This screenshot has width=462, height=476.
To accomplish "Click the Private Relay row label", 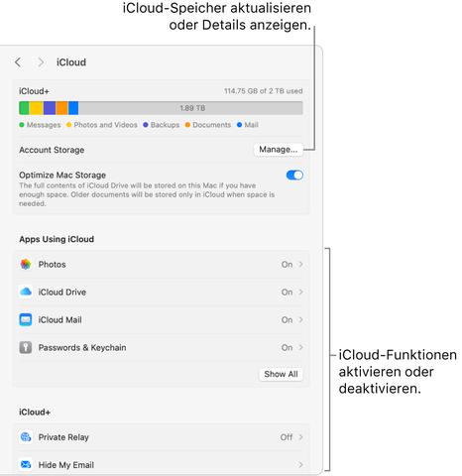I will pos(63,437).
